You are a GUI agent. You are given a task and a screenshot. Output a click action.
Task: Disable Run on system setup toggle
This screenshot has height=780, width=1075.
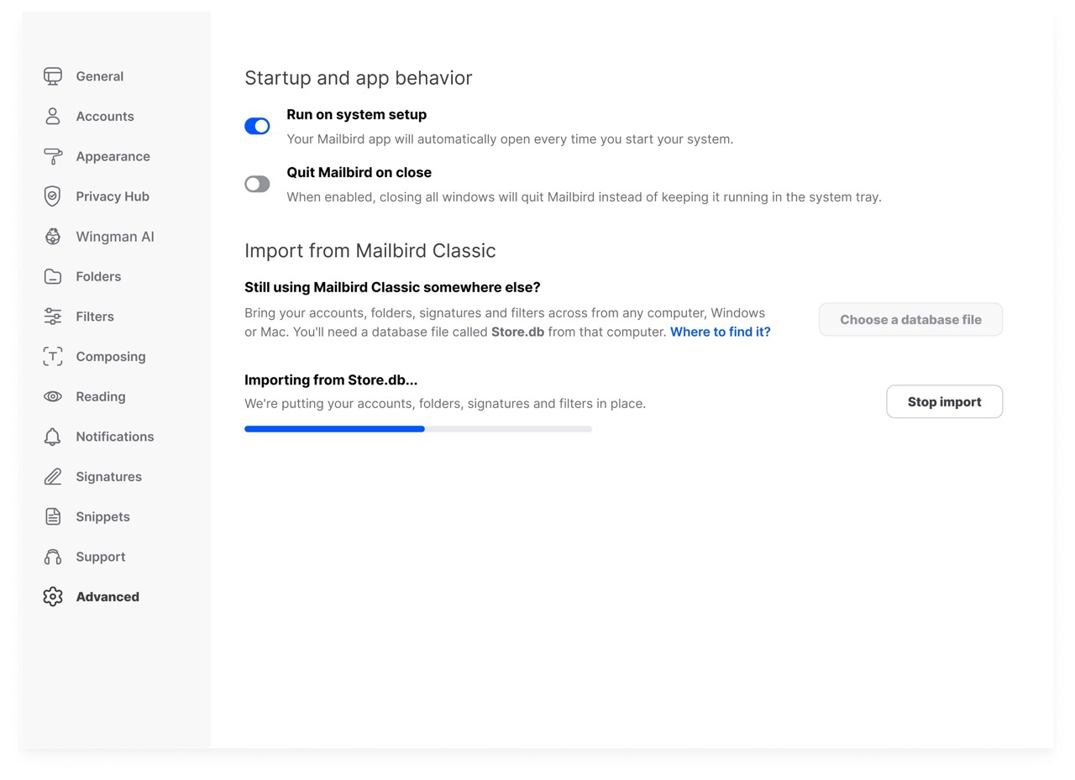(257, 126)
